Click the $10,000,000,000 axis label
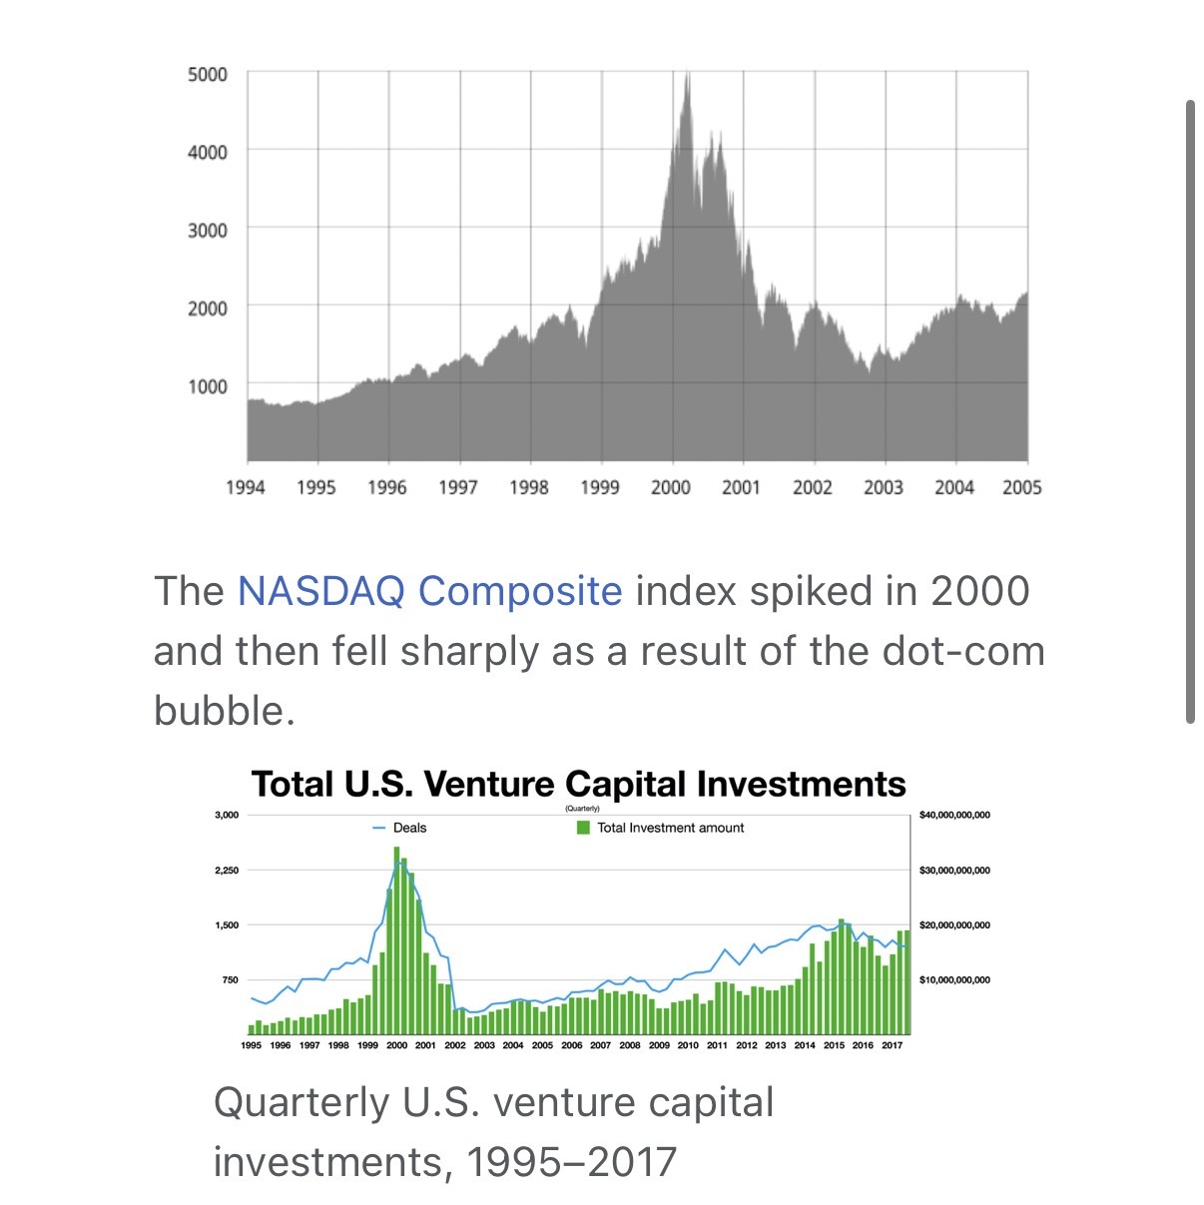The width and height of the screenshot is (1204, 1205). pos(954,980)
